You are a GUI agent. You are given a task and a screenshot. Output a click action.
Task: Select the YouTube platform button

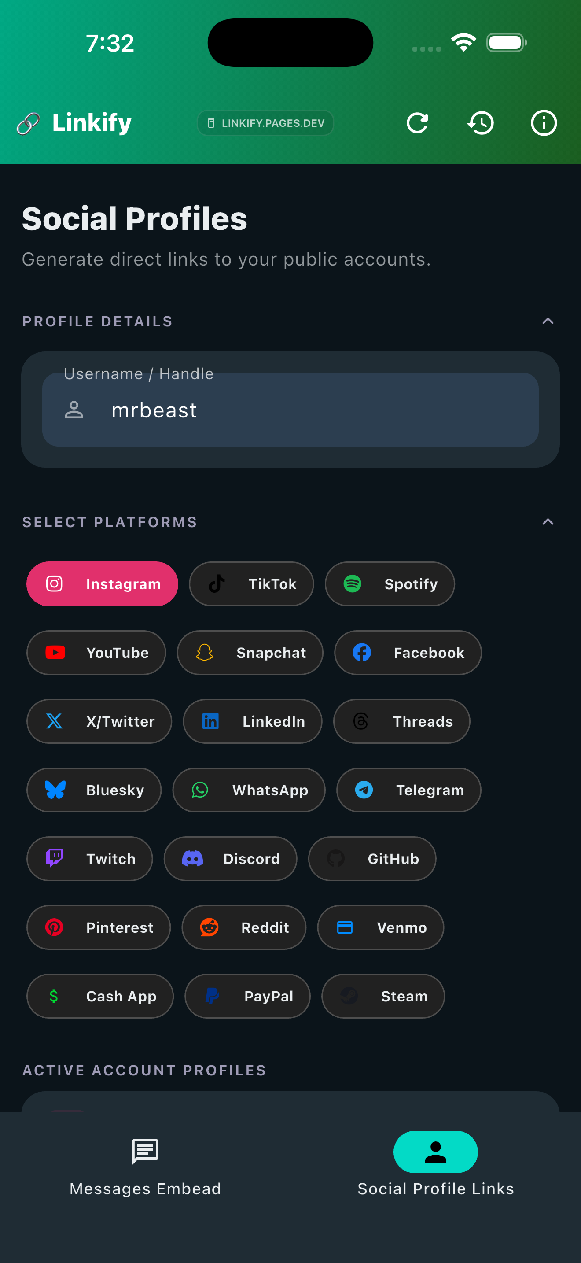point(96,653)
